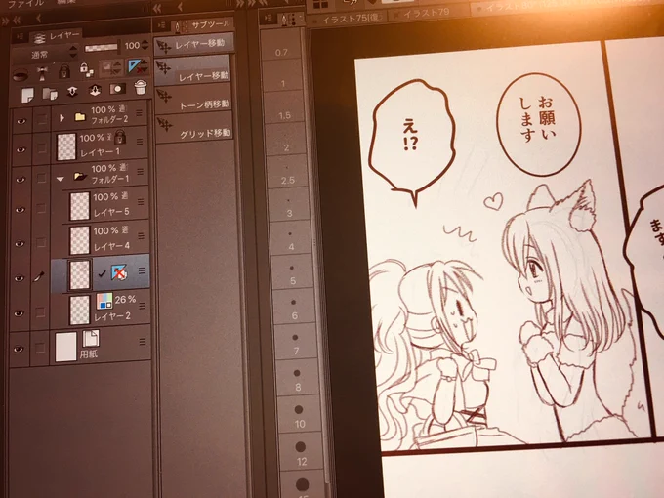Click the フォルダー2 folder icon
This screenshot has height=498, width=664.
pyautogui.click(x=79, y=116)
